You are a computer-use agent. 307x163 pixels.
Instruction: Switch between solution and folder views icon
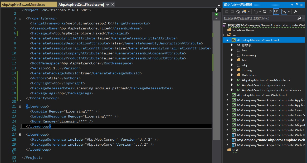click(244, 12)
